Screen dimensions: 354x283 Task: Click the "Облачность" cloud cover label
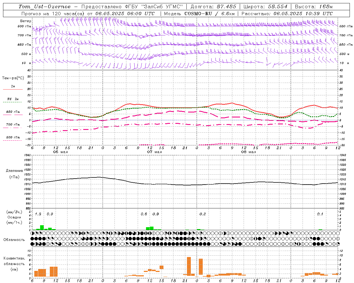[x=14, y=240]
